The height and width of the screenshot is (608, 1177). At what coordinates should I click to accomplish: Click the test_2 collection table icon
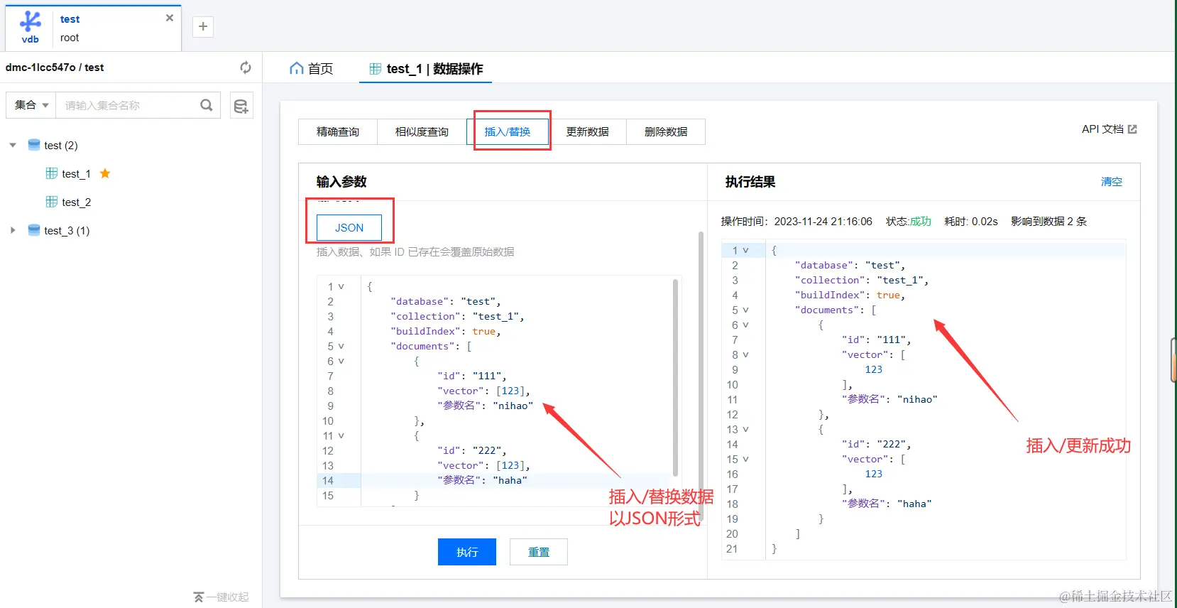coord(52,202)
